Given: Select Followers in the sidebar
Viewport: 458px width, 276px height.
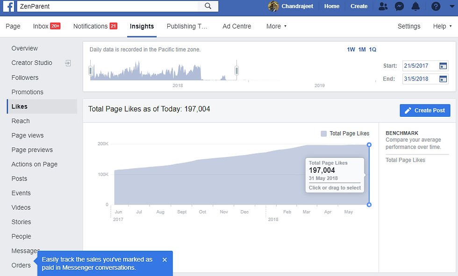Looking at the screenshot, I should point(25,78).
